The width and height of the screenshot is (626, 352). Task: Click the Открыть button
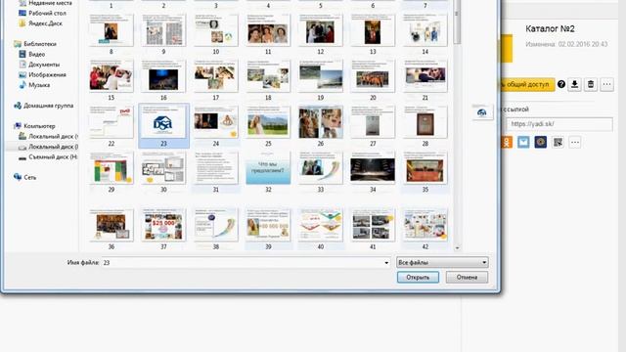tap(418, 277)
